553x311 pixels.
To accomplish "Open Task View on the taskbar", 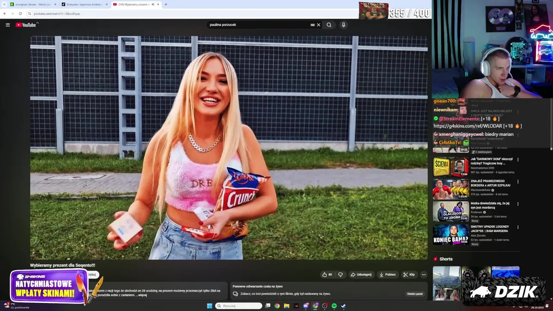I will pos(268,306).
